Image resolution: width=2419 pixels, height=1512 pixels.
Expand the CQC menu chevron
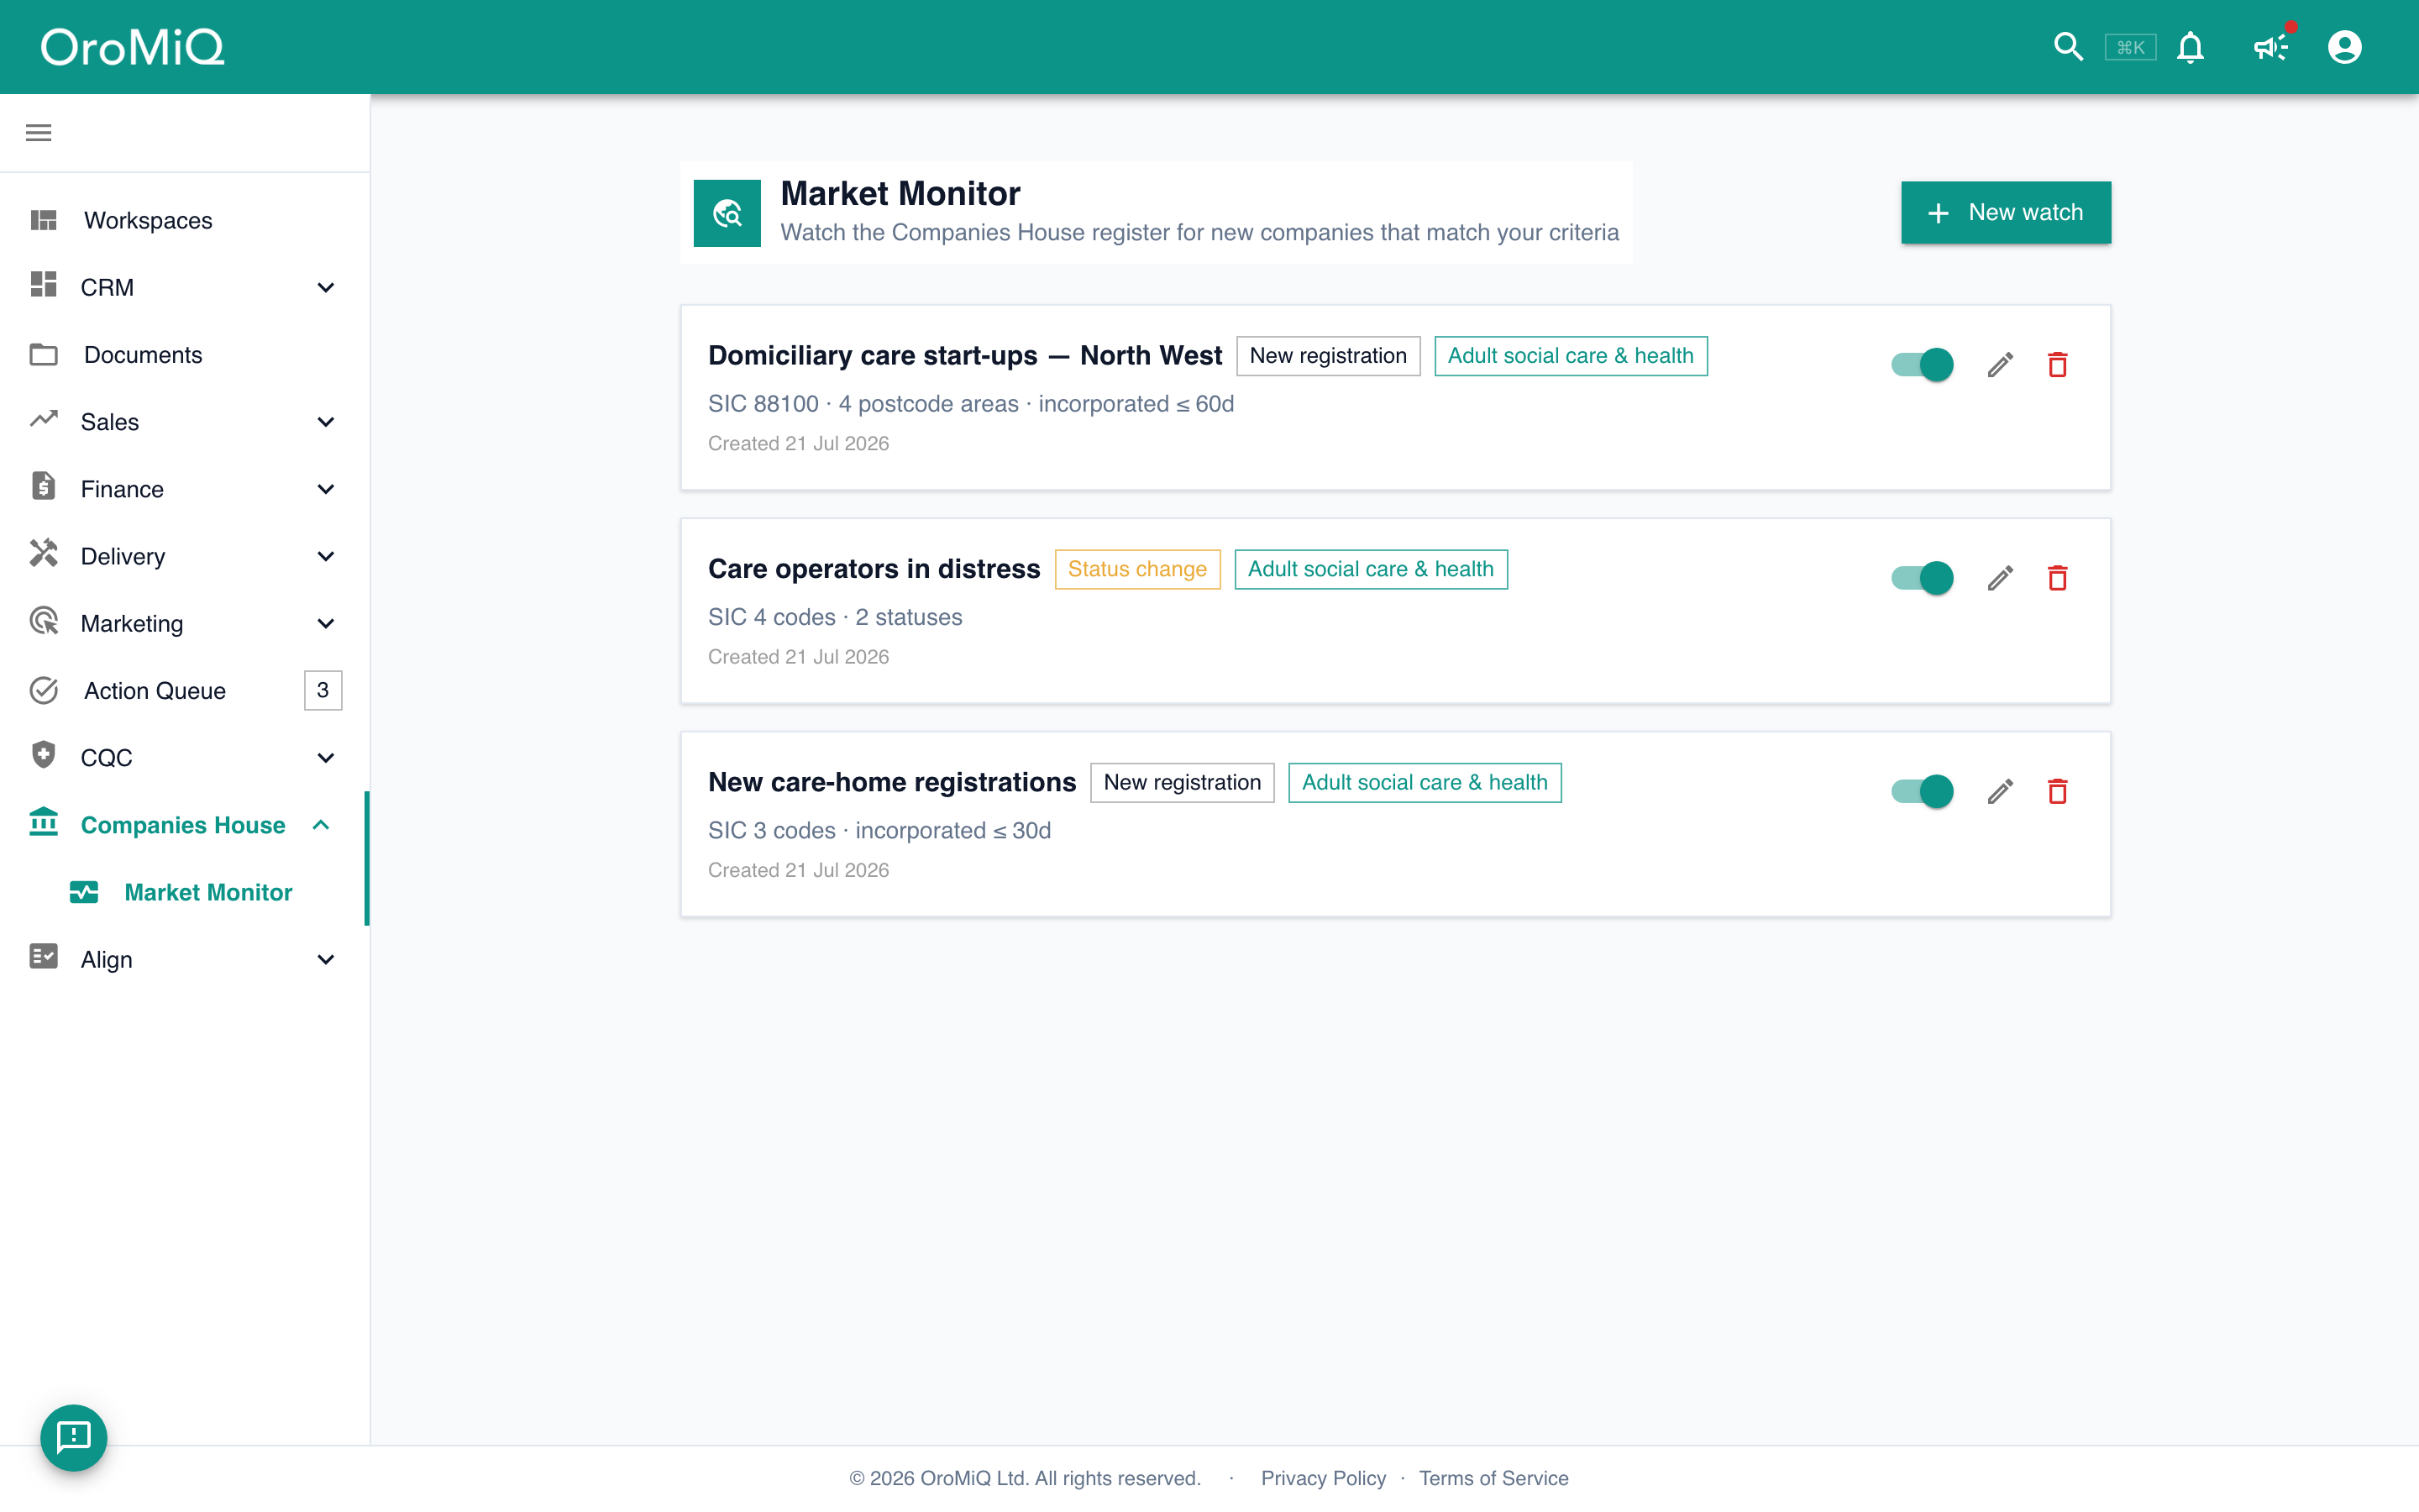[x=325, y=758]
